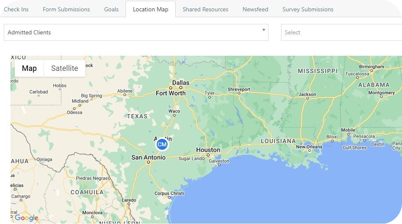
Task: Click the Tuscaloosa label
Action: coord(357,74)
